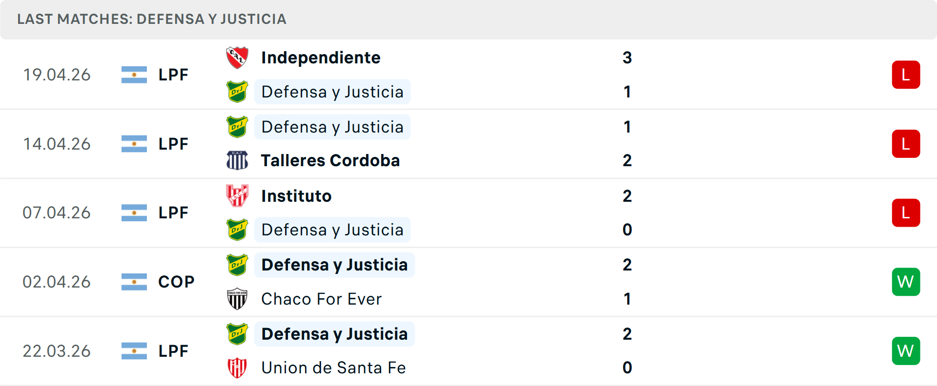Screen dimensions: 937x386
Task: Click the Independiente club crest
Action: coord(237,58)
